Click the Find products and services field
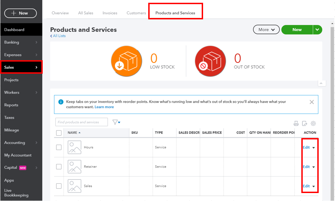Image resolution: width=335 pixels, height=201 pixels. click(x=81, y=122)
